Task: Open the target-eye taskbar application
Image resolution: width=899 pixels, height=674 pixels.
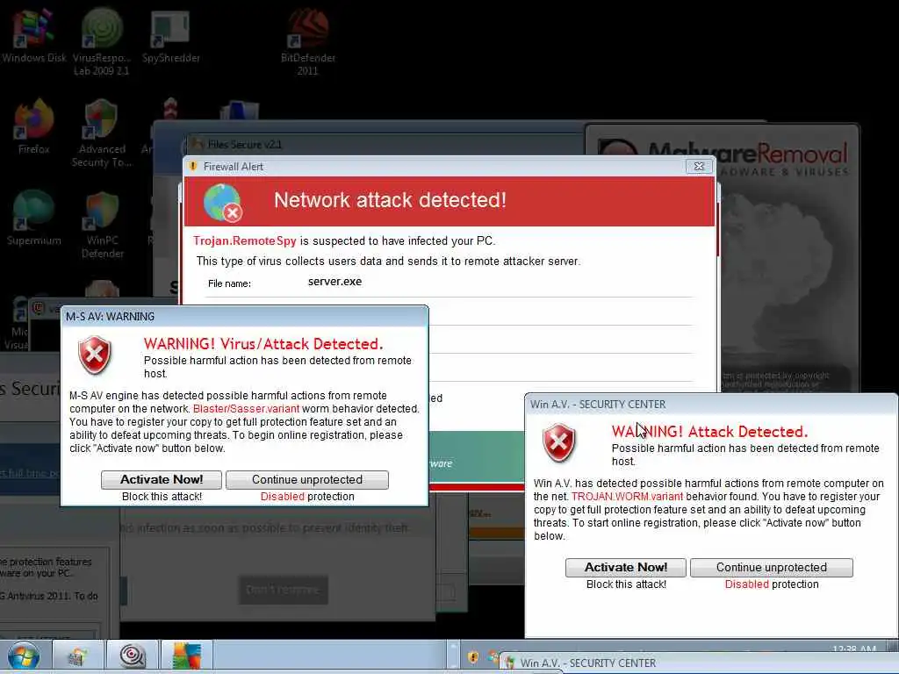Action: pyautogui.click(x=133, y=656)
